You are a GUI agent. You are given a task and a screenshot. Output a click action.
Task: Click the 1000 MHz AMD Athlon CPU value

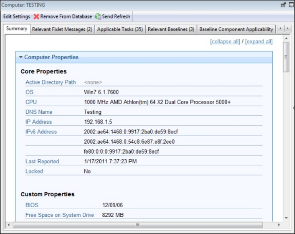coord(157,102)
